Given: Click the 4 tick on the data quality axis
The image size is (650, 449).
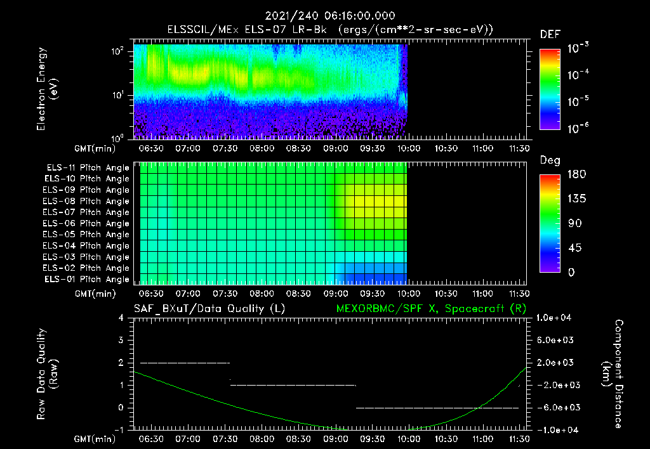Looking at the screenshot, I should click(121, 318).
